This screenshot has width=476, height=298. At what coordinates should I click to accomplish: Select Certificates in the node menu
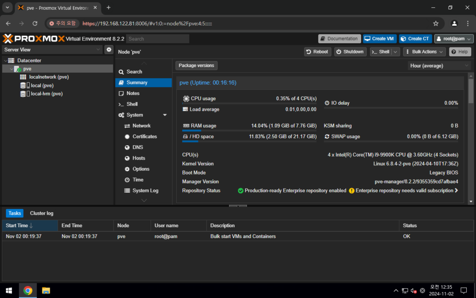coord(145,136)
